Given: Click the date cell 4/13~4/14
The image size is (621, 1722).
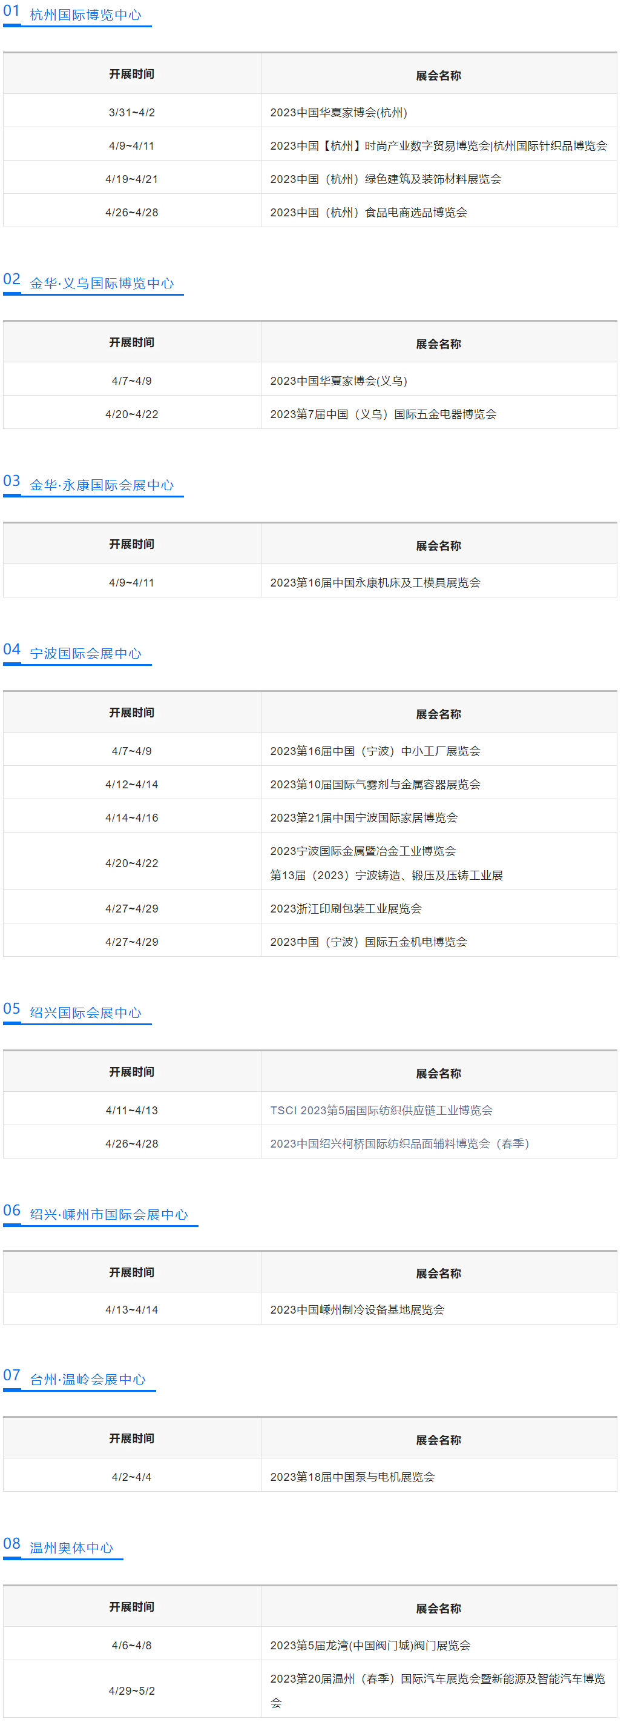Looking at the screenshot, I should [131, 1309].
